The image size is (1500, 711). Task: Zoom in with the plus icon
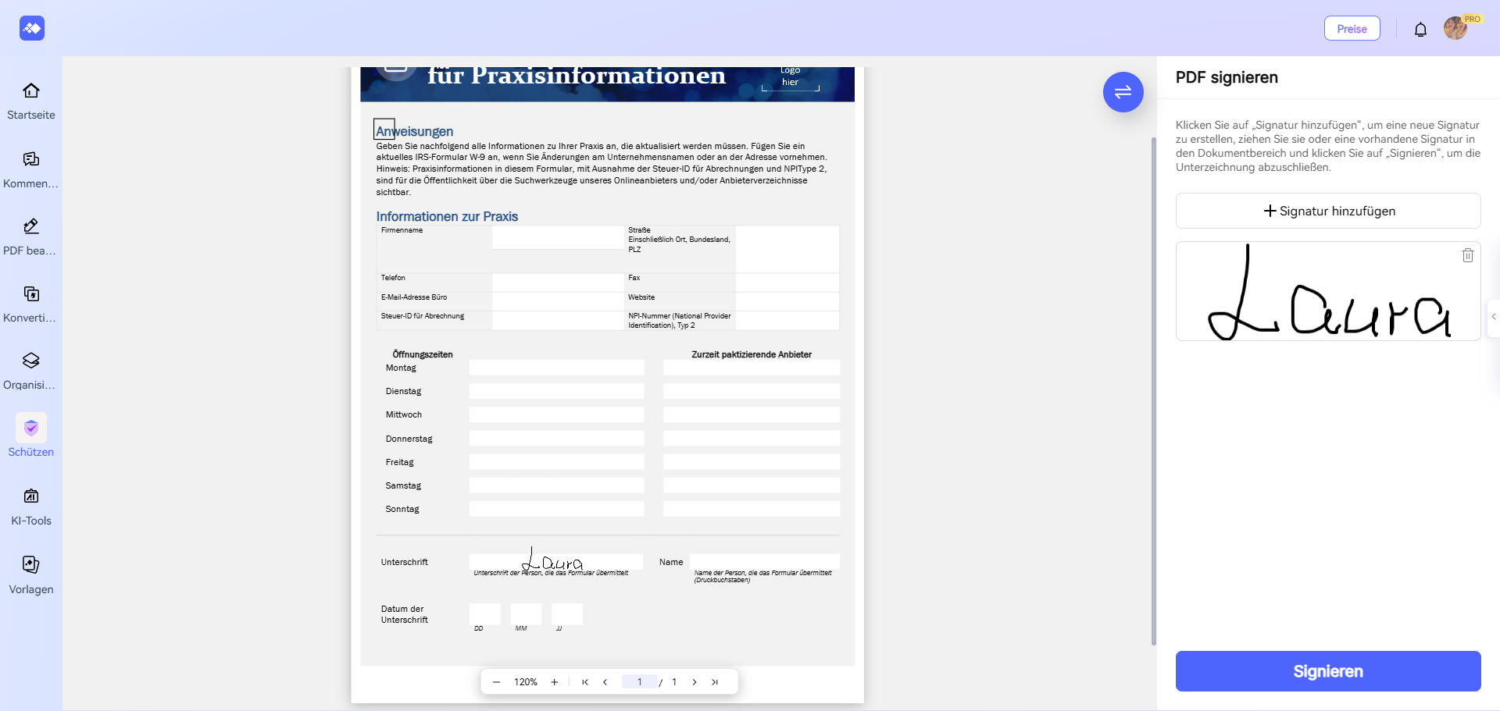(555, 682)
